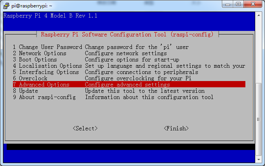Click the vertical scrollbar thumb
The image size is (265, 166).
click(259, 119)
